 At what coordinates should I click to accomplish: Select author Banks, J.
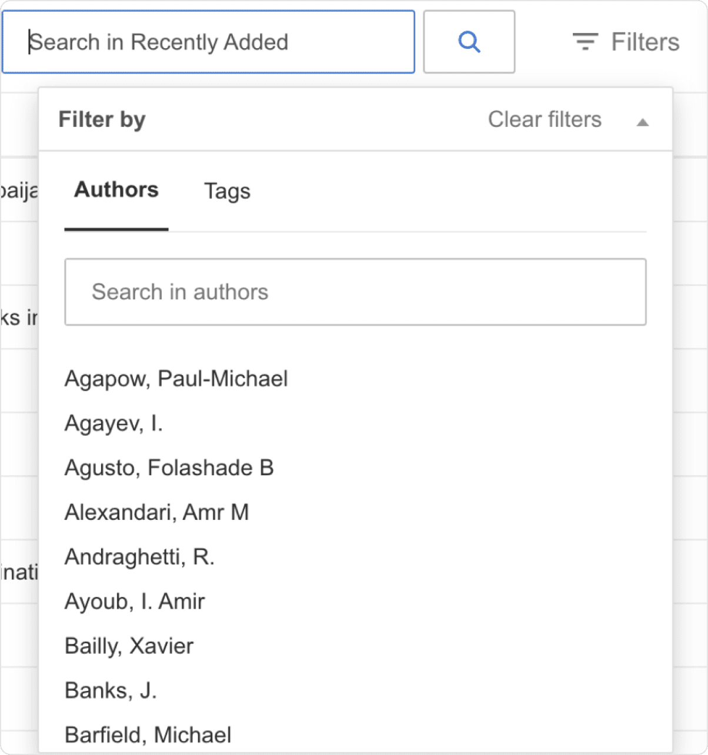click(x=110, y=690)
